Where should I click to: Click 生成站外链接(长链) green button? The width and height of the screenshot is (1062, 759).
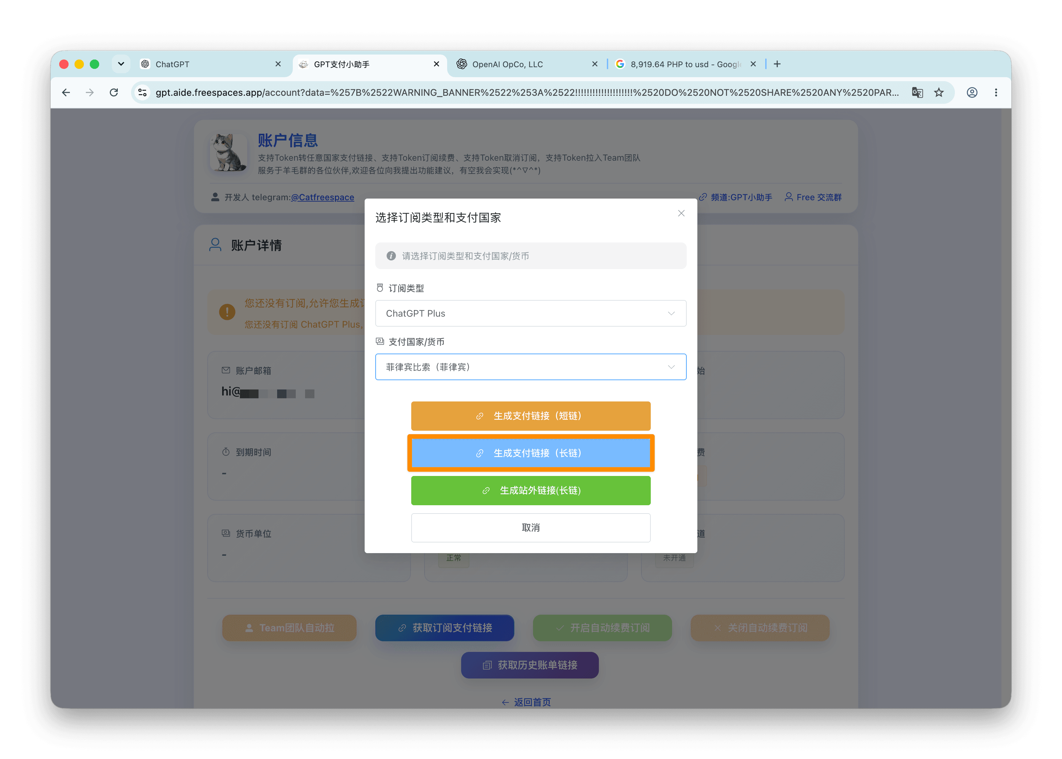(x=531, y=490)
